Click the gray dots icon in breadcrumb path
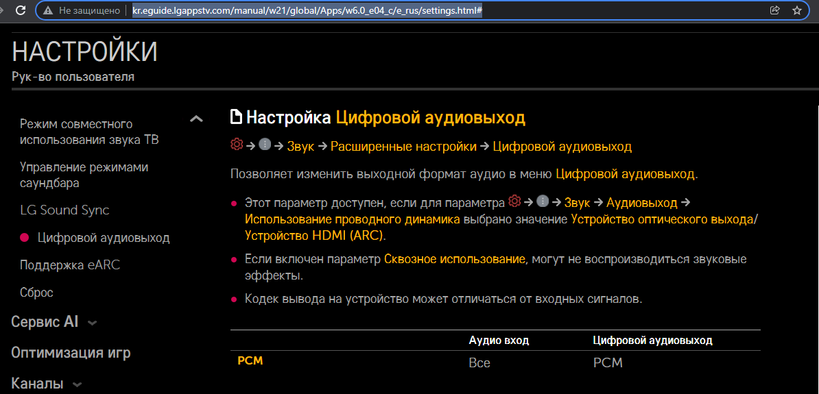 265,145
